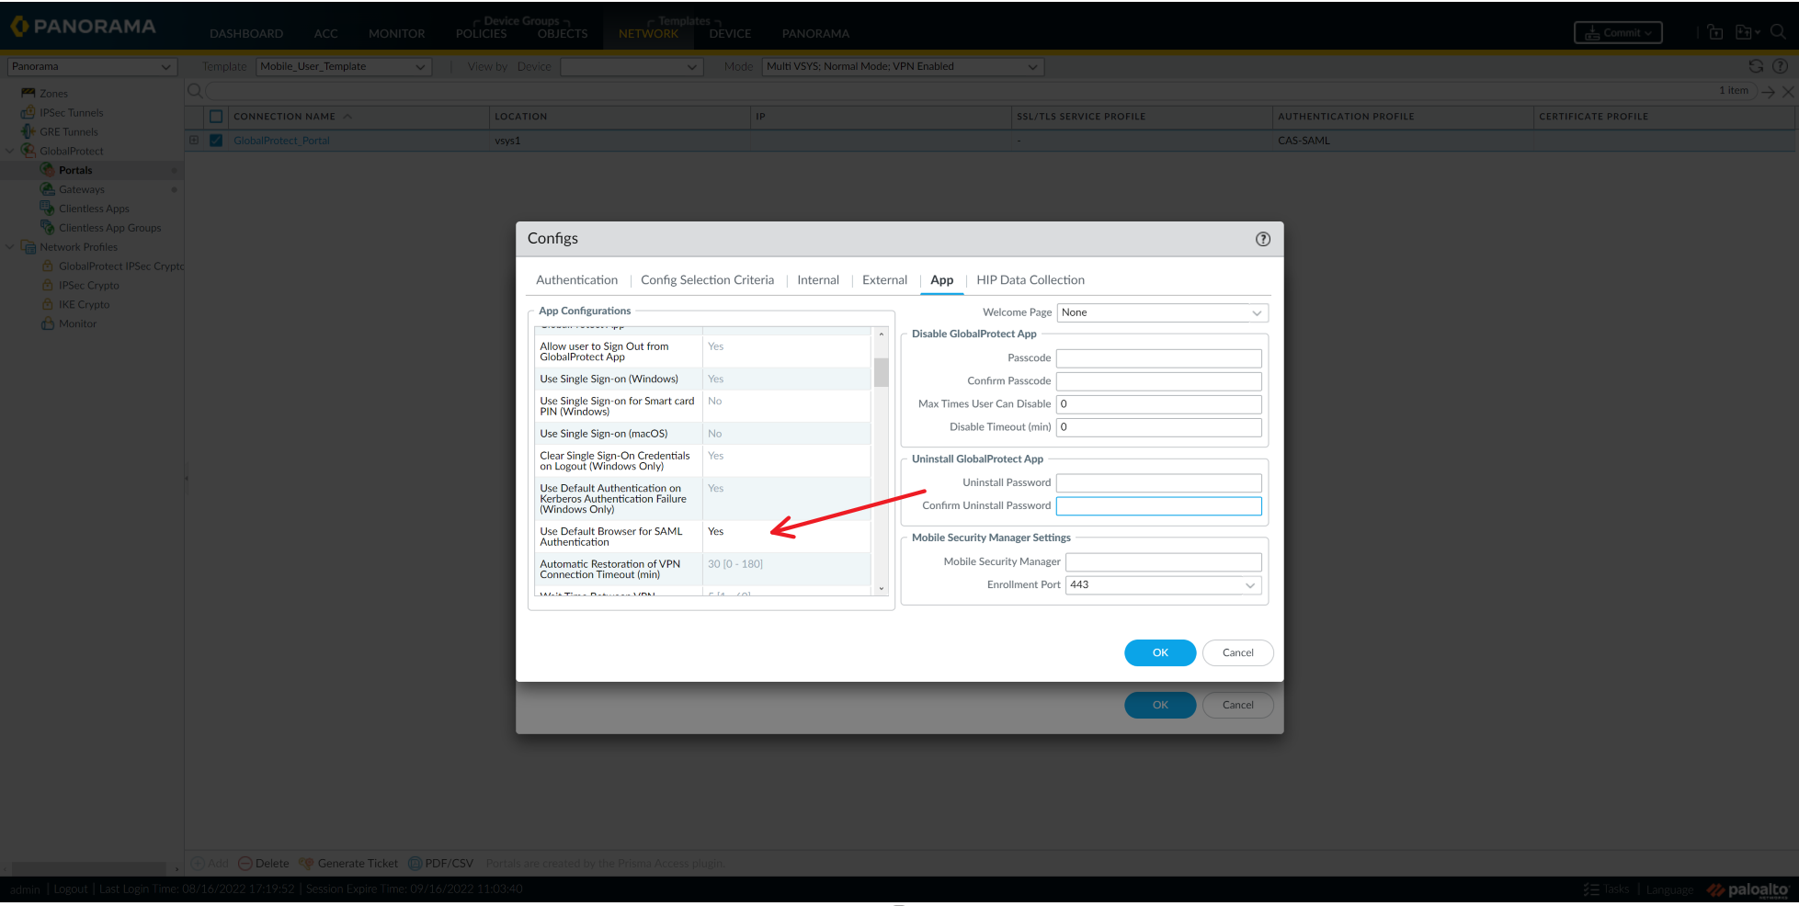Open the global search magnifier icon in the header
The image size is (1799, 906).
pos(1778,32)
